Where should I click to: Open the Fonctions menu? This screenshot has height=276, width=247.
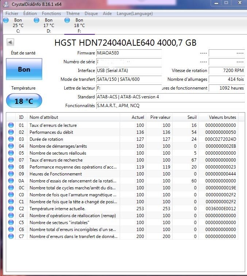pyautogui.click(x=51, y=14)
